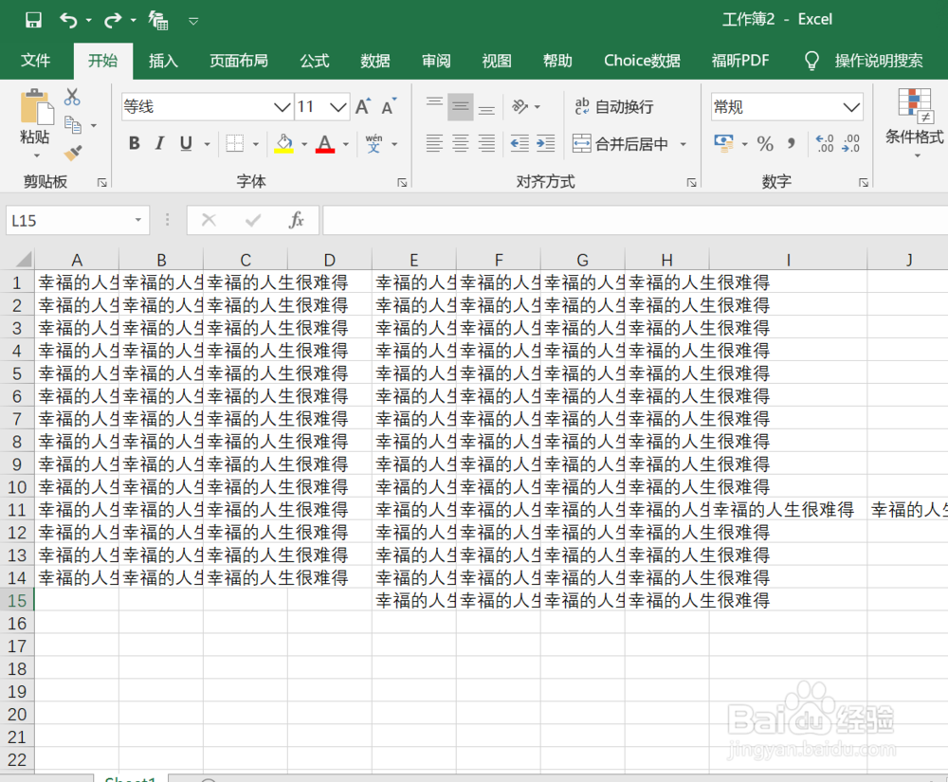Open the fill color dropdown arrow

point(304,144)
